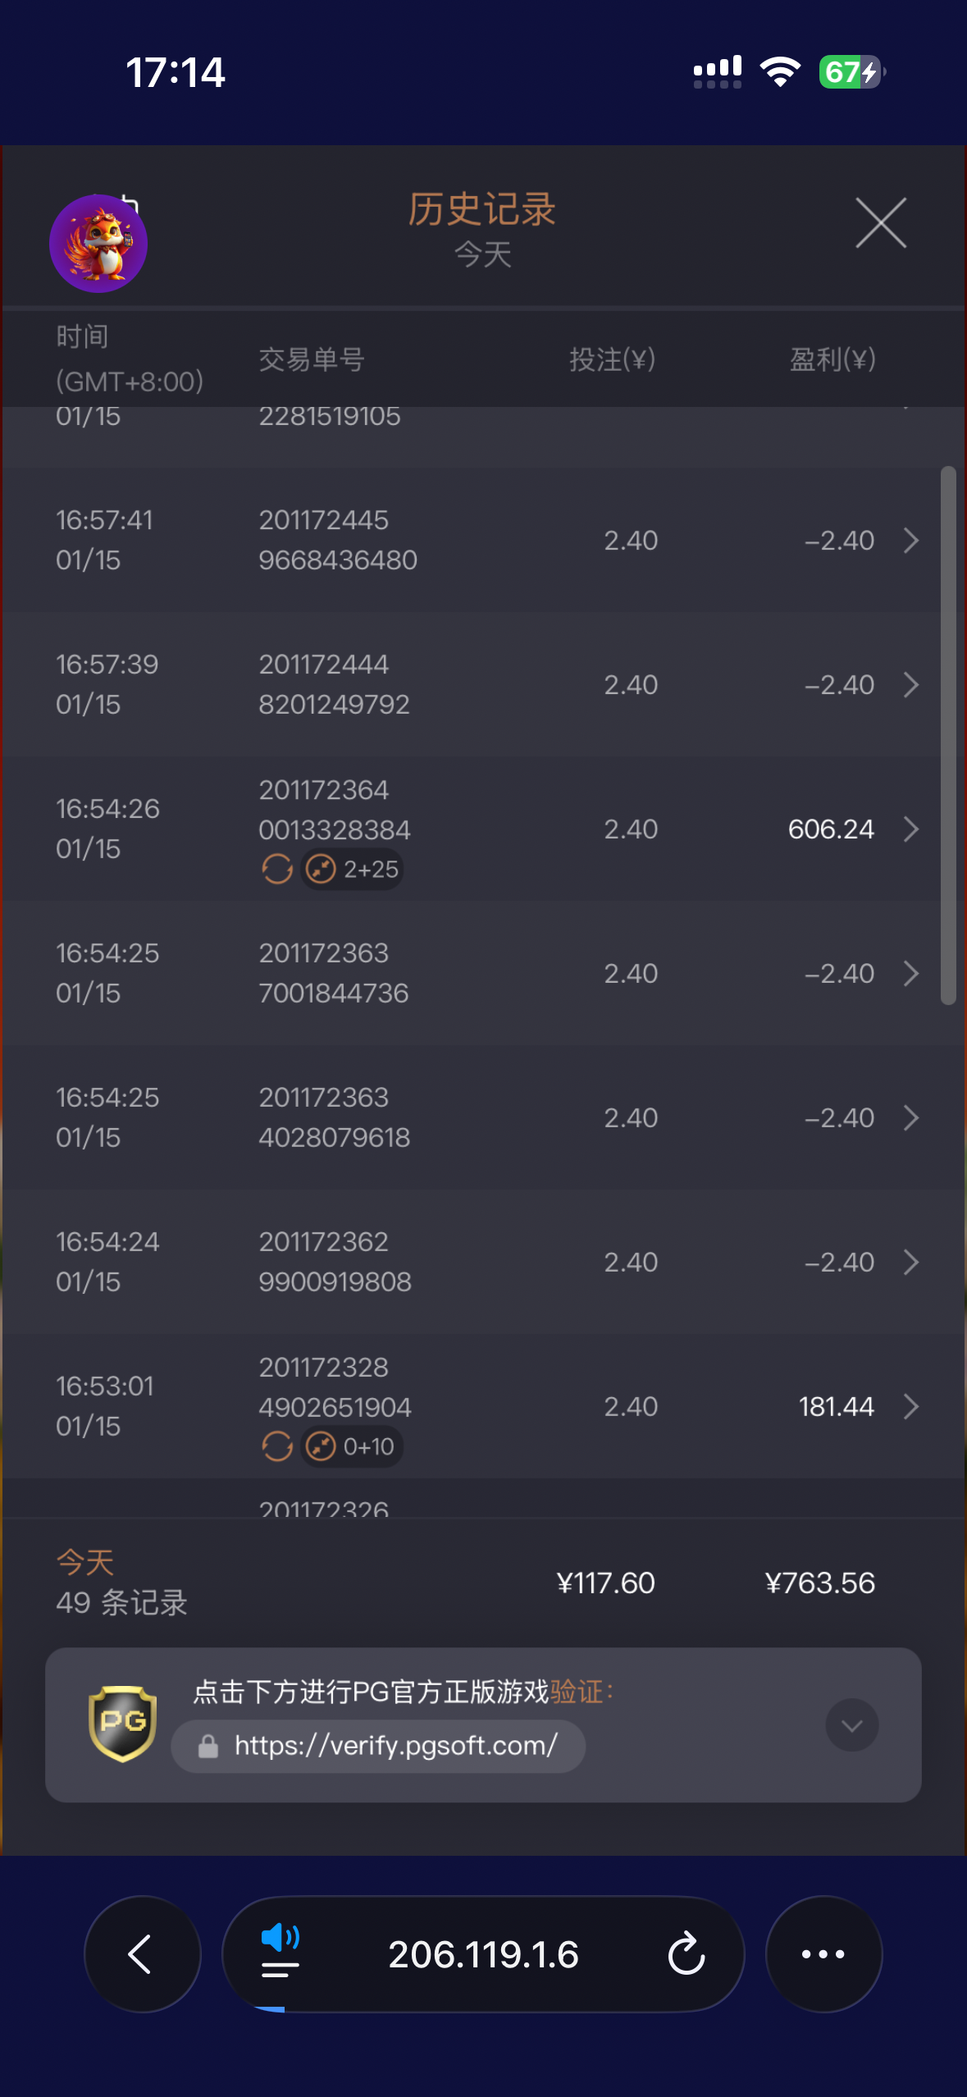Reload the page with the refresh icon

tap(686, 1954)
